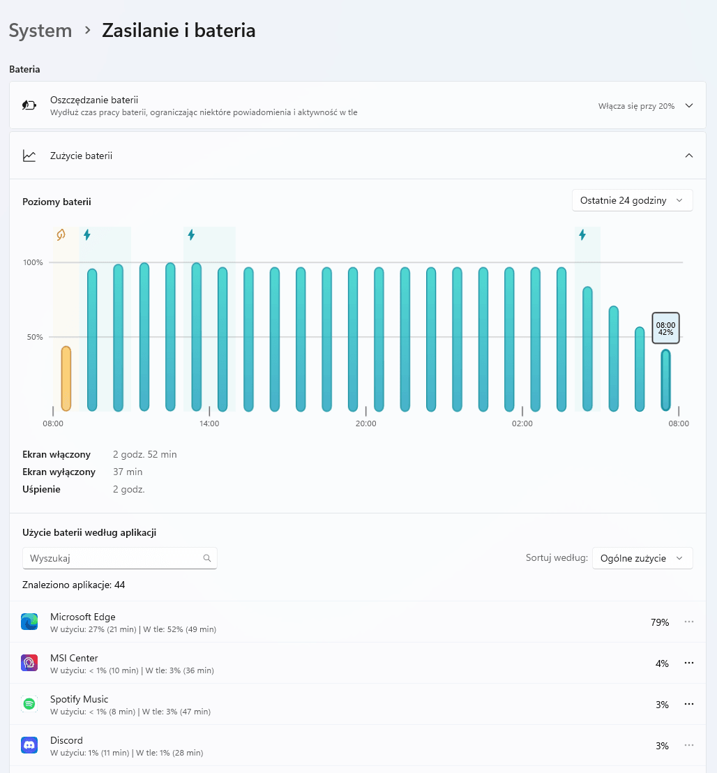Open more options for Microsoft Edge

(689, 622)
